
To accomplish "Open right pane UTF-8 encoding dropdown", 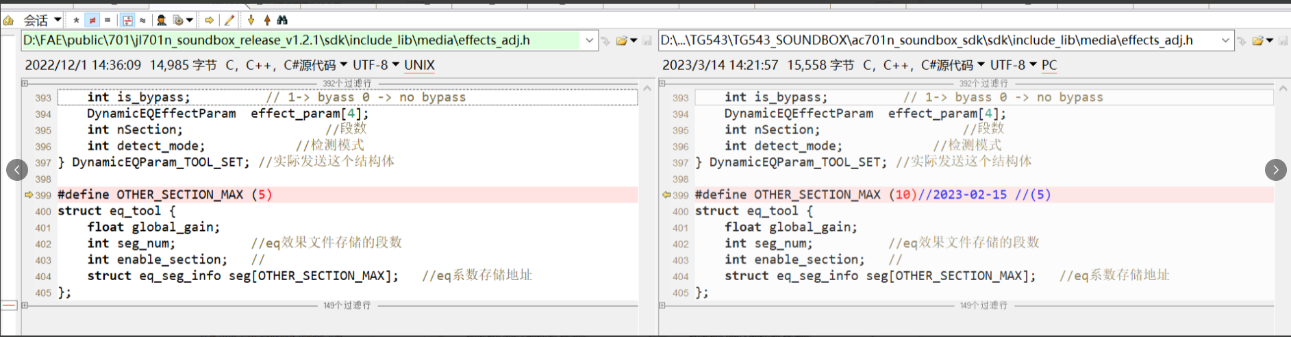I will click(1013, 65).
